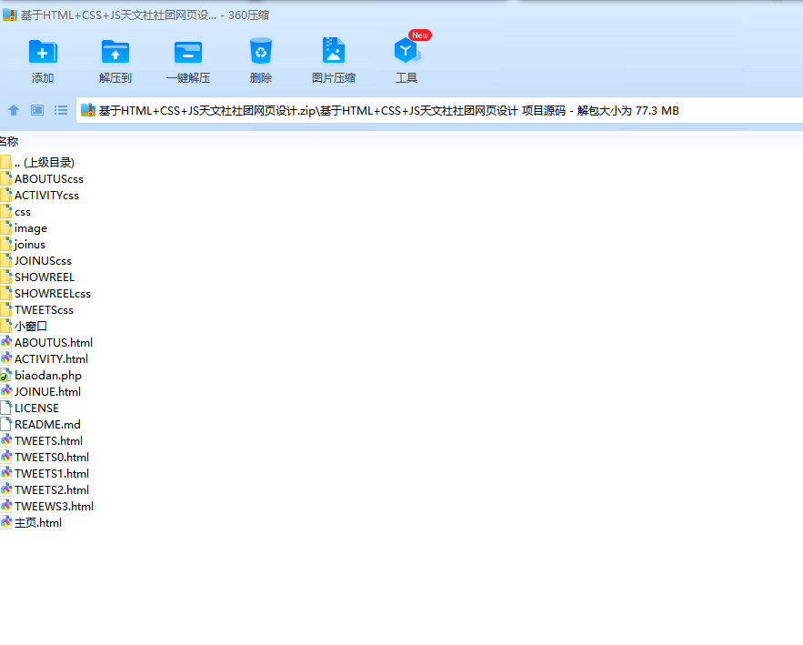Screen dimensions: 803x645
Task: Select the ABOUTUS.html file
Action: pos(46,343)
